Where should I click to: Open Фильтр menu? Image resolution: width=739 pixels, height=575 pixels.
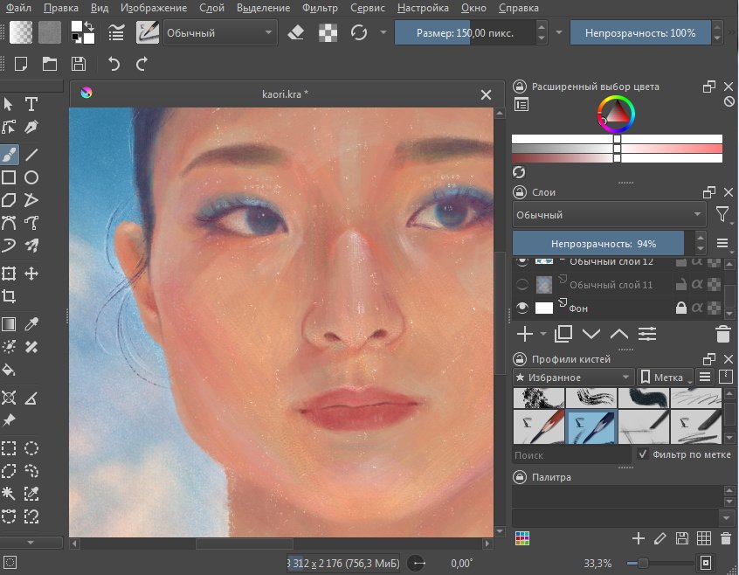coord(320,8)
